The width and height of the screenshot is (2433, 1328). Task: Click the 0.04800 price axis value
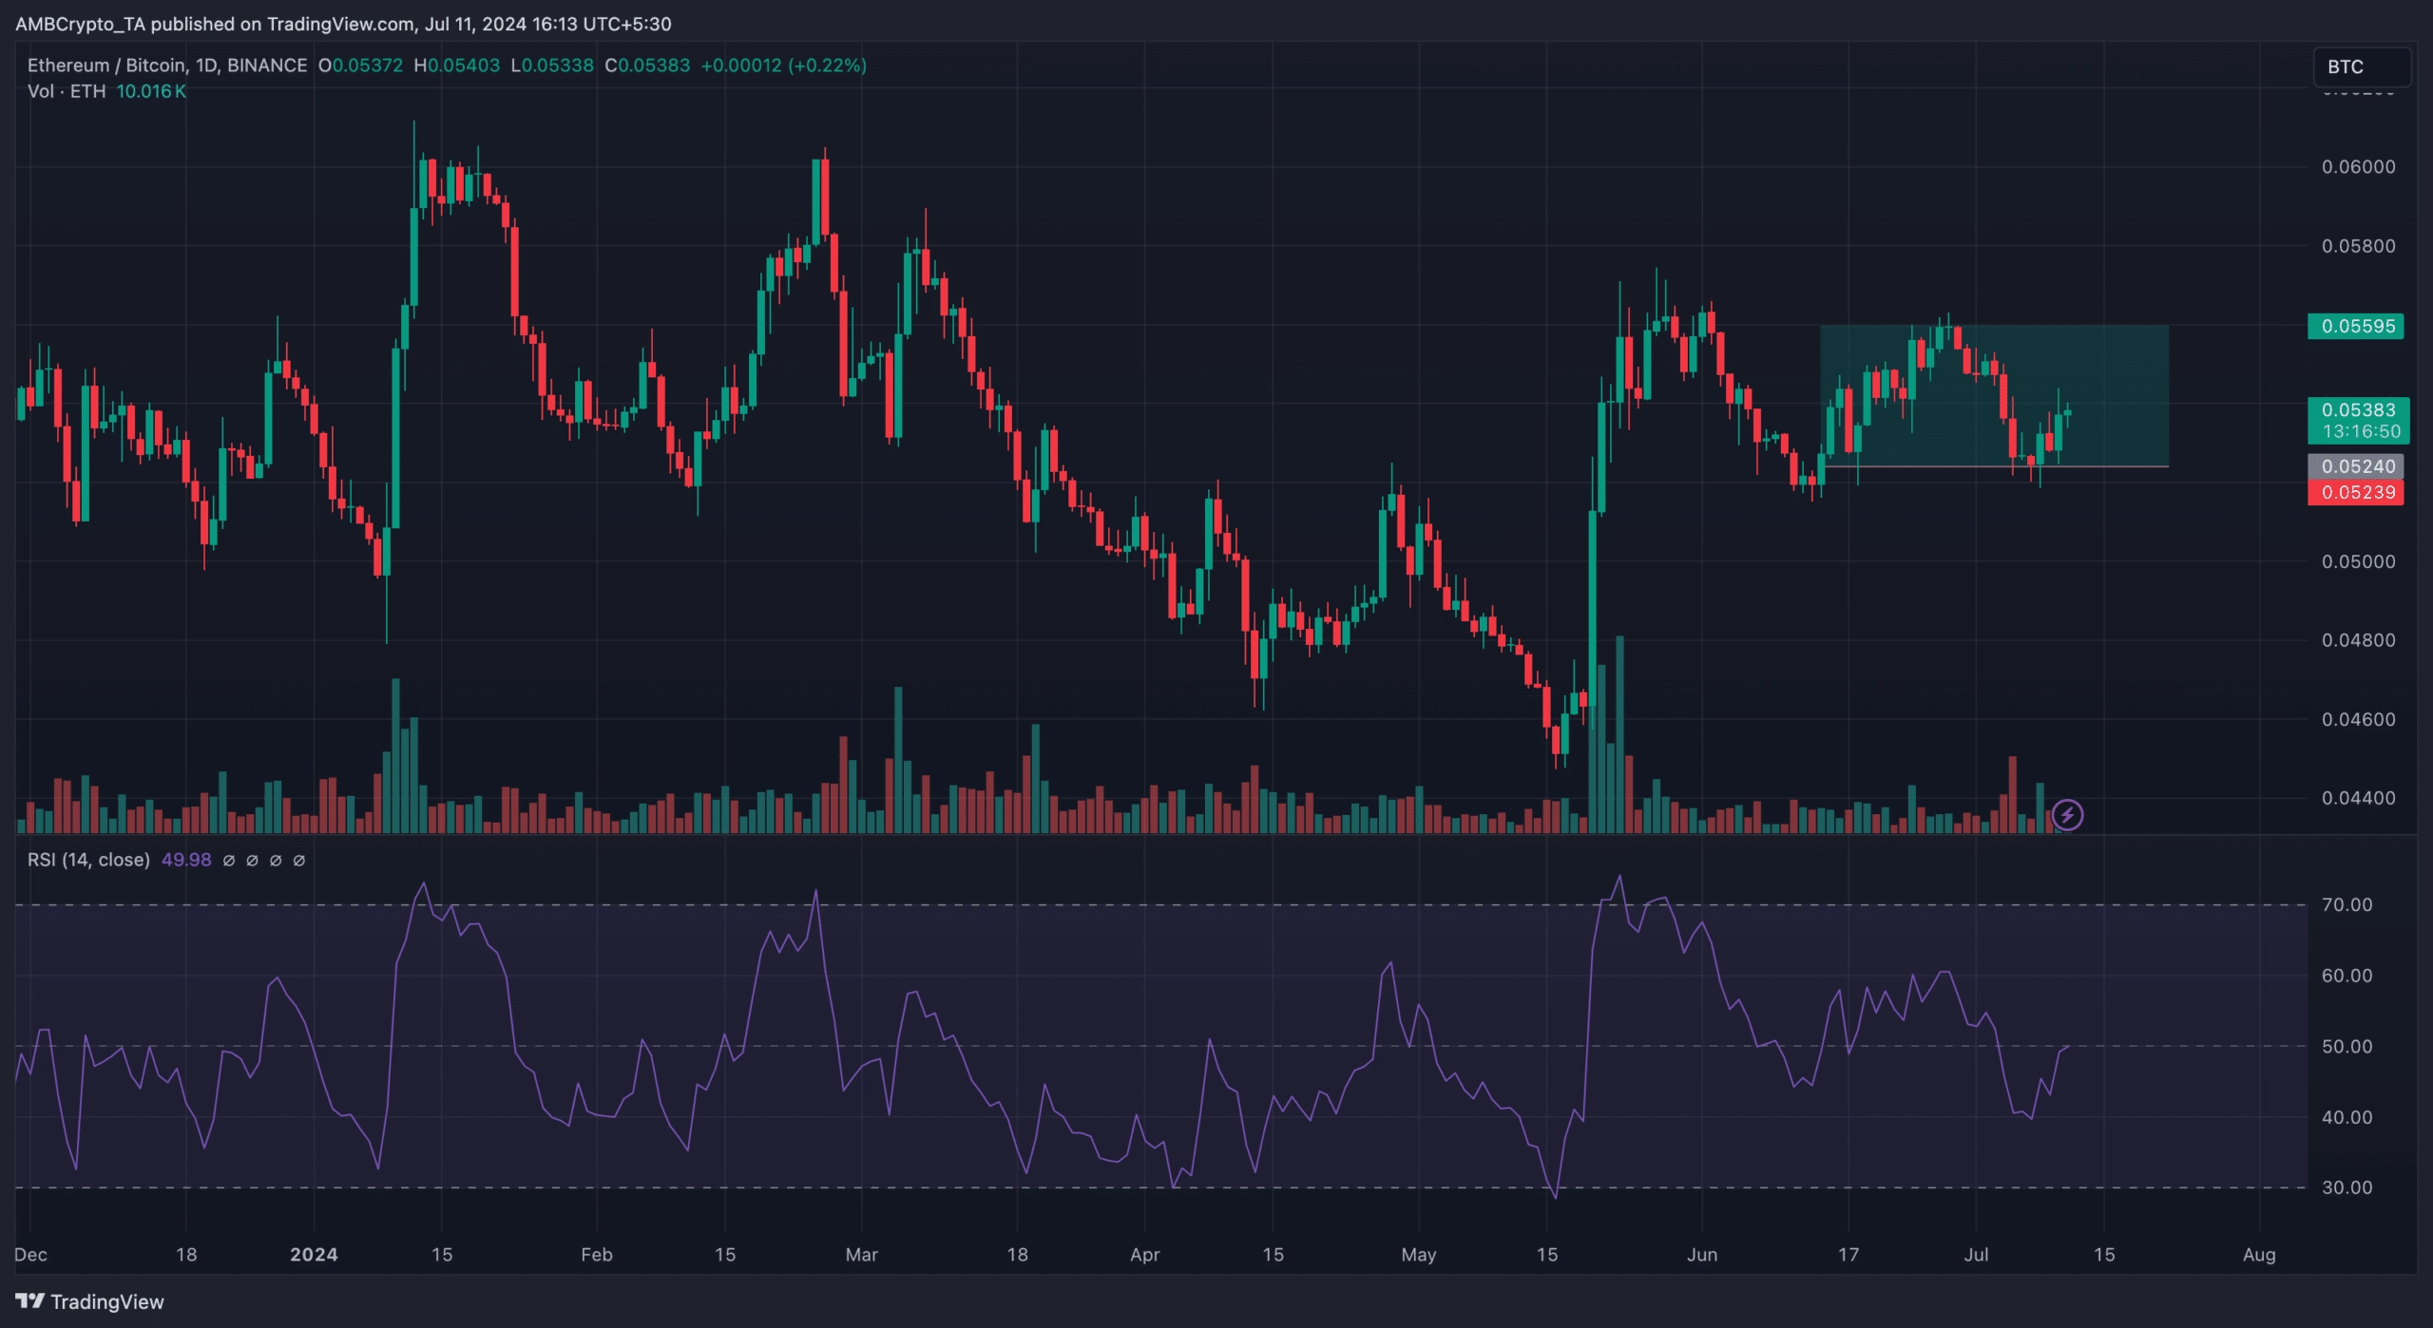coord(2359,640)
